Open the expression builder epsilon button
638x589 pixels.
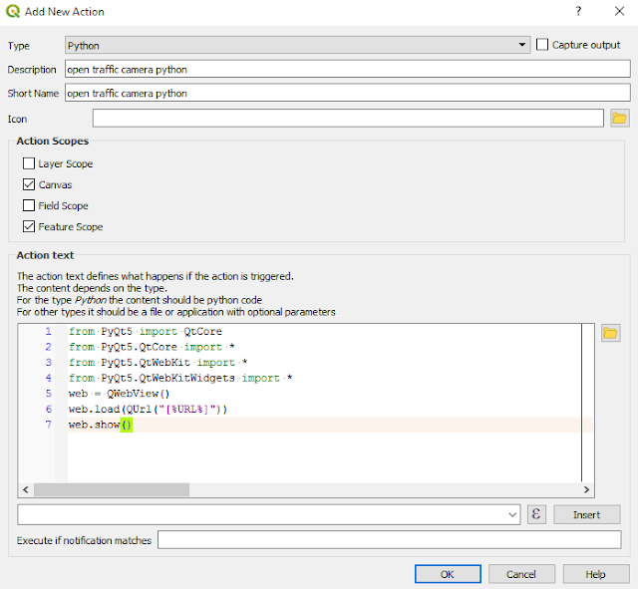coord(536,514)
